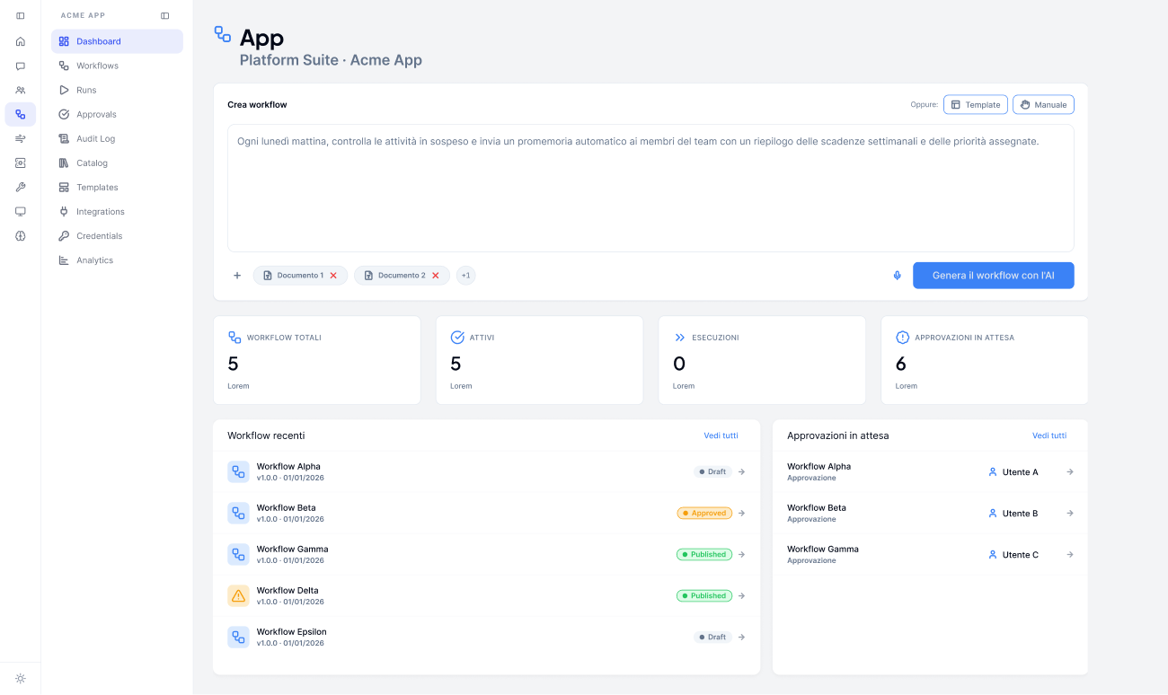The image size is (1168, 695).
Task: Click the Workflow Alpha icon in recent workflows
Action: point(238,471)
